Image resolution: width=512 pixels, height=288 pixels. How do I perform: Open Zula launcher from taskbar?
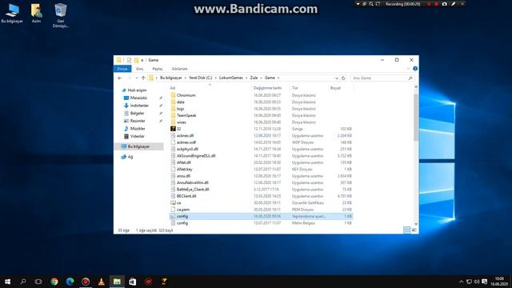tap(164, 282)
